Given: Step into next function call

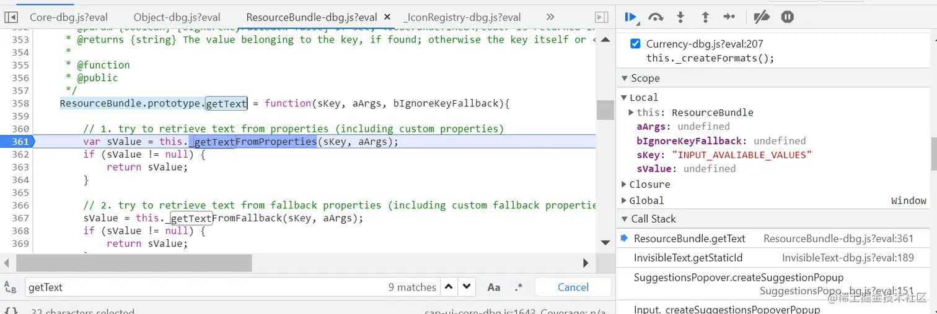Looking at the screenshot, I should tap(680, 17).
